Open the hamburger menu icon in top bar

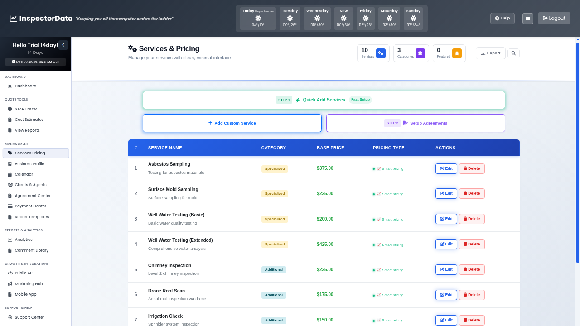coord(527,18)
